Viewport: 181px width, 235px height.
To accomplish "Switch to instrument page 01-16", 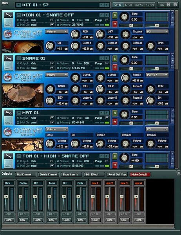I will (118, 5).
